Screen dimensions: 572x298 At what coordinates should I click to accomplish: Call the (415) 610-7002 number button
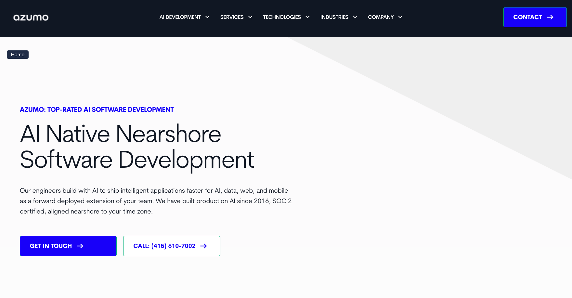(172, 246)
